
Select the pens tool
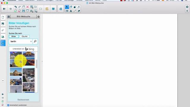coord(67,11)
